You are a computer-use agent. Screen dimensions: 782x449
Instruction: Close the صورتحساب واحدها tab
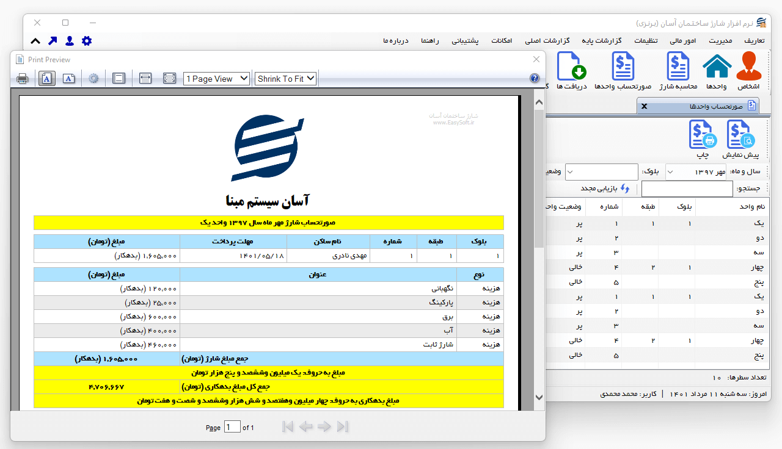pos(644,106)
